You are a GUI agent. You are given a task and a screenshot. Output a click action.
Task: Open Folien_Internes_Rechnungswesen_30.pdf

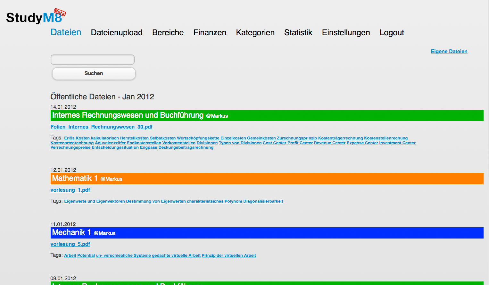coord(102,127)
